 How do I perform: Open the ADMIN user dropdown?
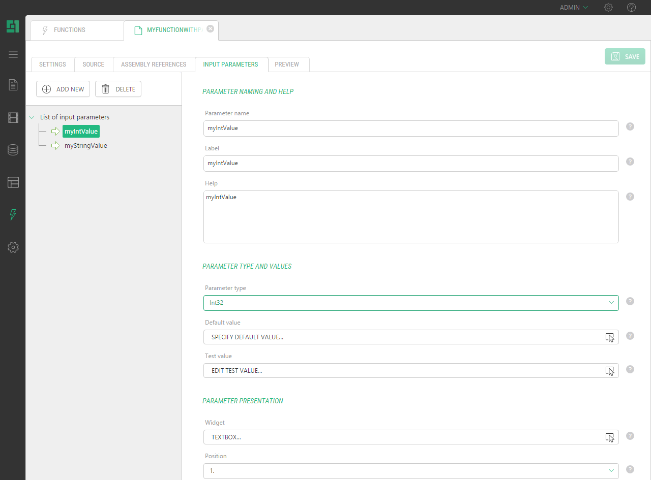pos(574,8)
